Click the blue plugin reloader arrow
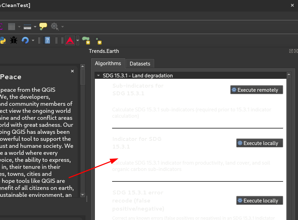The width and height of the screenshot is (298, 220). click(25, 40)
